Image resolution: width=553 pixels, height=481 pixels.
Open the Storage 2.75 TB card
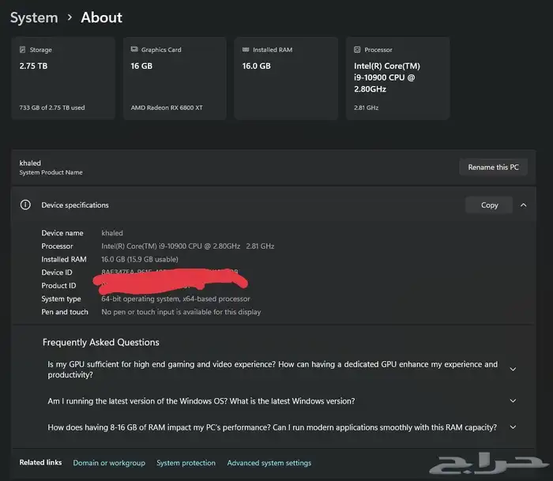coord(63,78)
